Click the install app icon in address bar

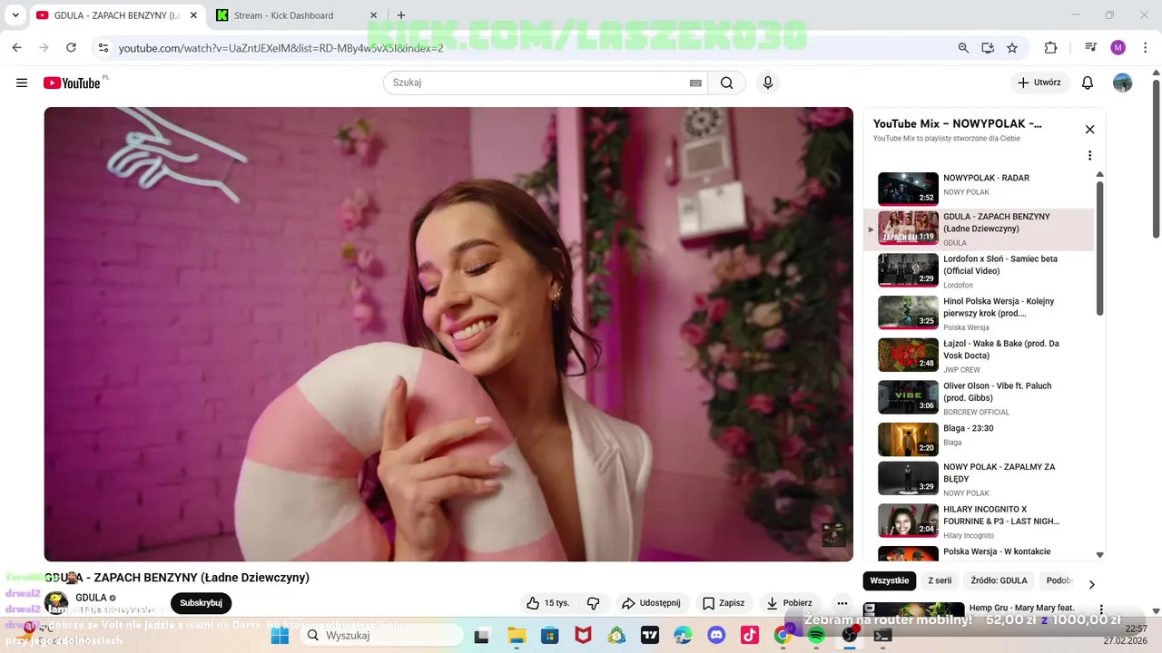coord(988,47)
